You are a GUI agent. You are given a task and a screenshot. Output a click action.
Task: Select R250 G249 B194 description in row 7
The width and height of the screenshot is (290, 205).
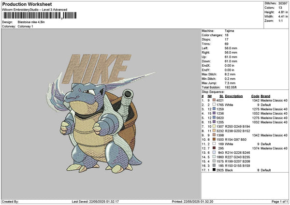pyautogui.click(x=237, y=127)
